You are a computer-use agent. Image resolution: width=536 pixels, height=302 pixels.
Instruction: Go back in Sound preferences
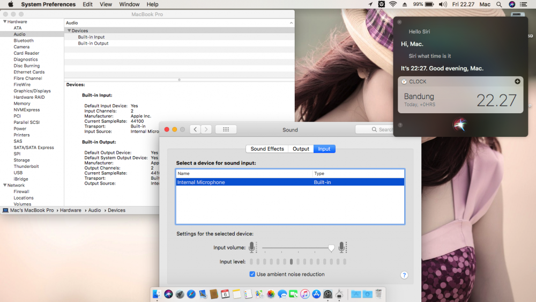(x=195, y=129)
